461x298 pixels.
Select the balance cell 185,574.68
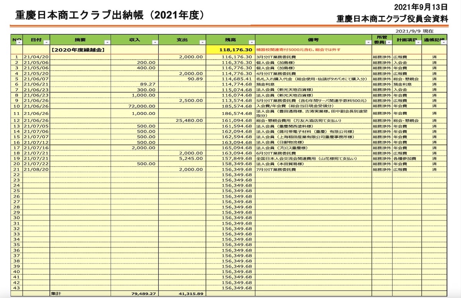pyautogui.click(x=230, y=106)
